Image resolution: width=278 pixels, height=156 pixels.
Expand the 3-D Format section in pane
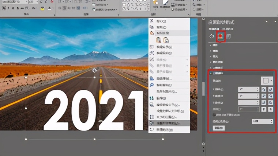coord(216,68)
